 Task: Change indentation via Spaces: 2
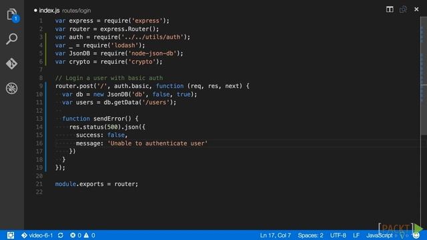[310, 235]
